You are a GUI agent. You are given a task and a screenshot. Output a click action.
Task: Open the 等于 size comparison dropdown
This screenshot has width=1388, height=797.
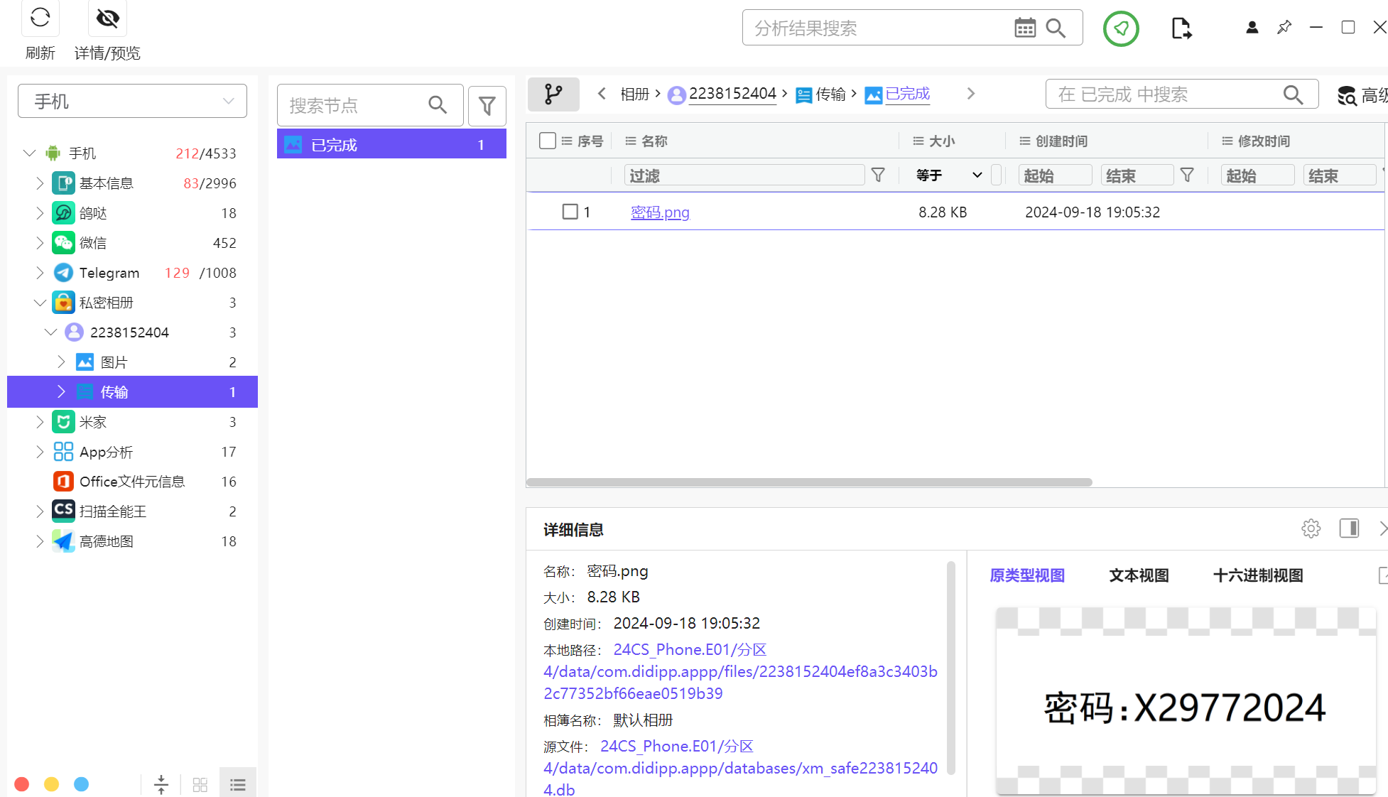pos(948,175)
